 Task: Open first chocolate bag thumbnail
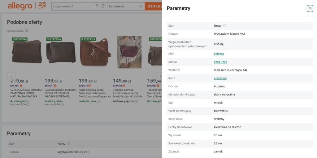[26, 52]
